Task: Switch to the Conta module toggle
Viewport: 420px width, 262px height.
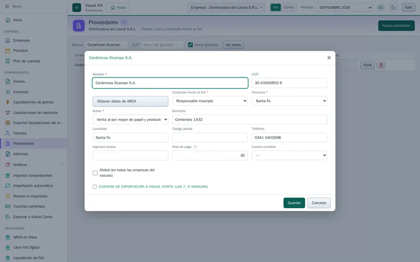Action: coord(288,7)
